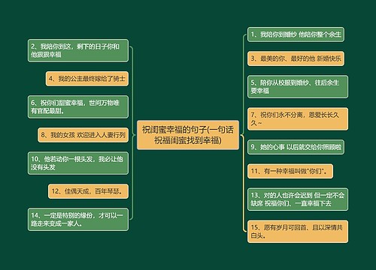Select the central topic node 祝闺蜜幸福的句子
Viewport: 376px width, 270px height.
tap(188, 135)
